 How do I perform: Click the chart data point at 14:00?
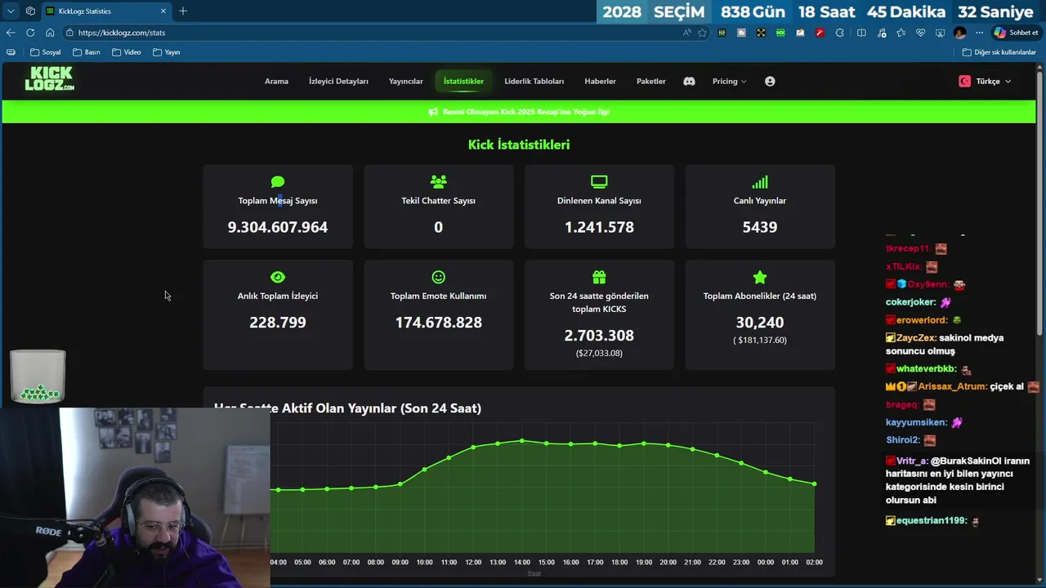(x=522, y=441)
